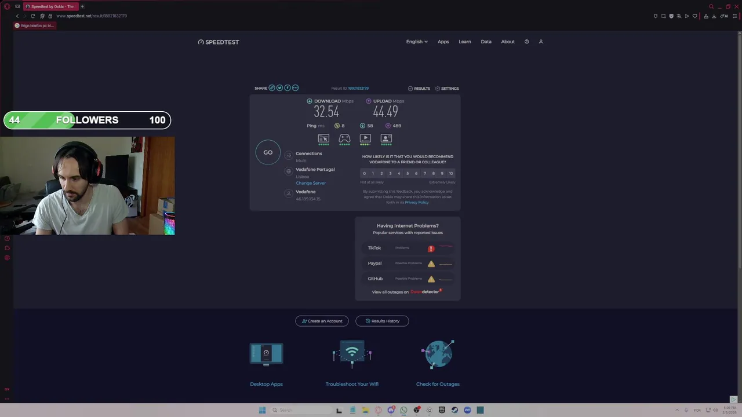The image size is (742, 417).
Task: Click the Vodafone provider user icon
Action: (x=289, y=194)
